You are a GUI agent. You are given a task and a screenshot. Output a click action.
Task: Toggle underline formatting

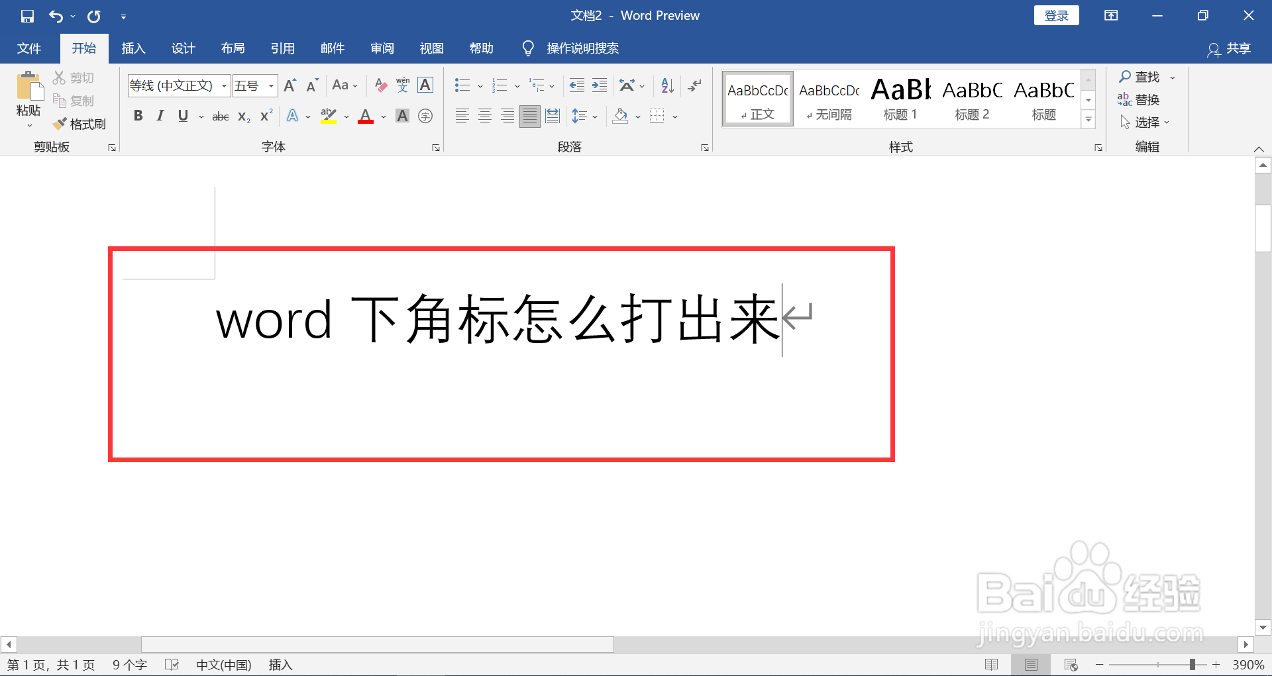(x=183, y=117)
